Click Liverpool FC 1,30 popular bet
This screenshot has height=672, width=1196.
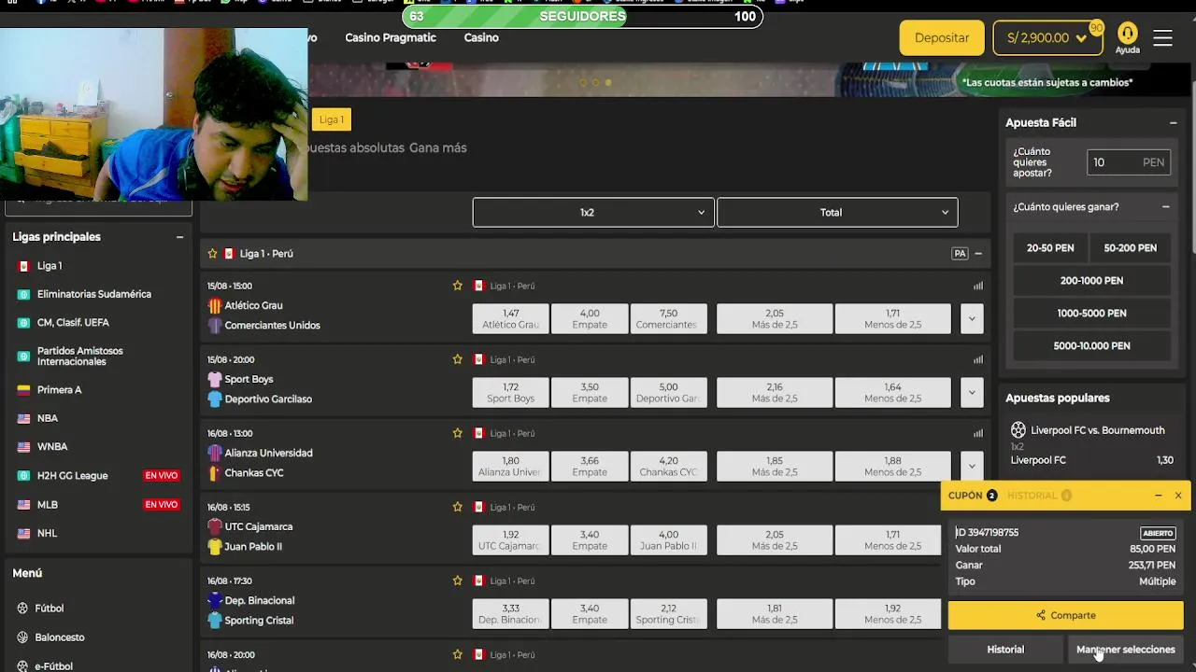pyautogui.click(x=1091, y=460)
